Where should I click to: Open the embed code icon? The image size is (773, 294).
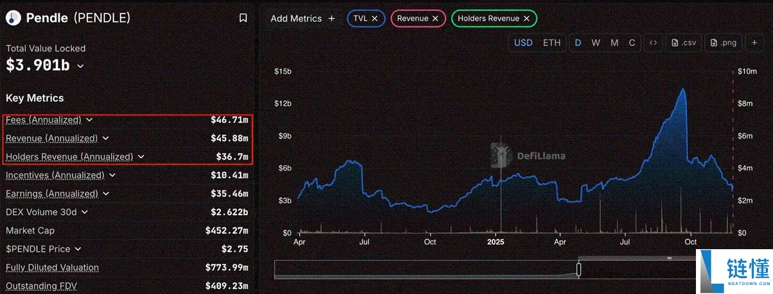point(653,43)
